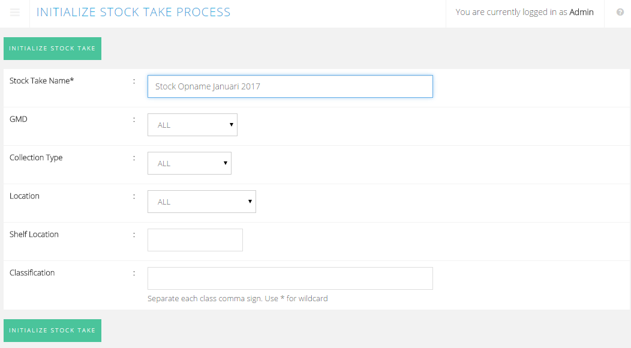Viewport: 631px width, 348px height.
Task: Expand the Location dropdown list
Action: (x=202, y=202)
